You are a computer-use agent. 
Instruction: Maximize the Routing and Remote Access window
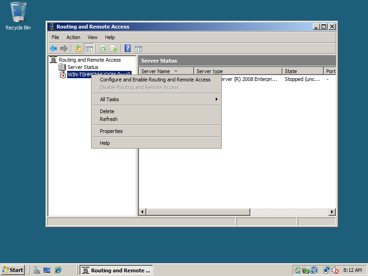324,27
